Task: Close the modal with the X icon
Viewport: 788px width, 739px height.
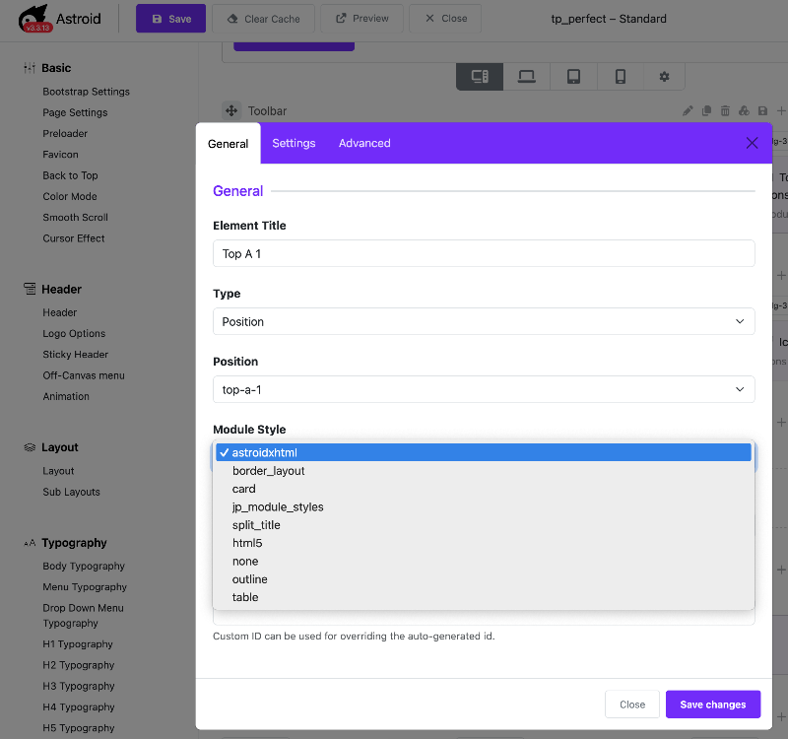Action: click(x=752, y=143)
